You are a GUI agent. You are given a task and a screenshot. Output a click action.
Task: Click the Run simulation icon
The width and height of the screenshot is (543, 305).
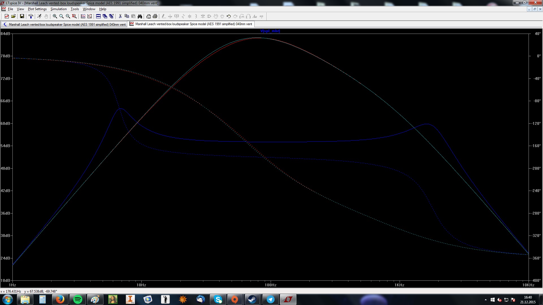[x=39, y=16]
